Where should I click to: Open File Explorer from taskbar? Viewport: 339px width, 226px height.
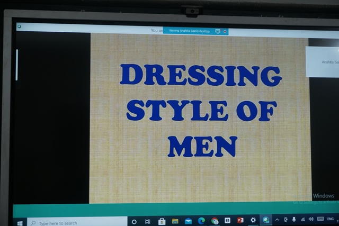point(175,221)
